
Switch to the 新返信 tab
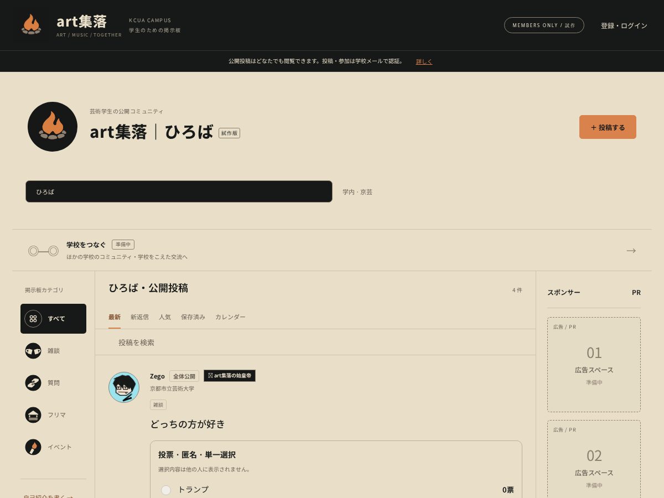click(x=139, y=317)
